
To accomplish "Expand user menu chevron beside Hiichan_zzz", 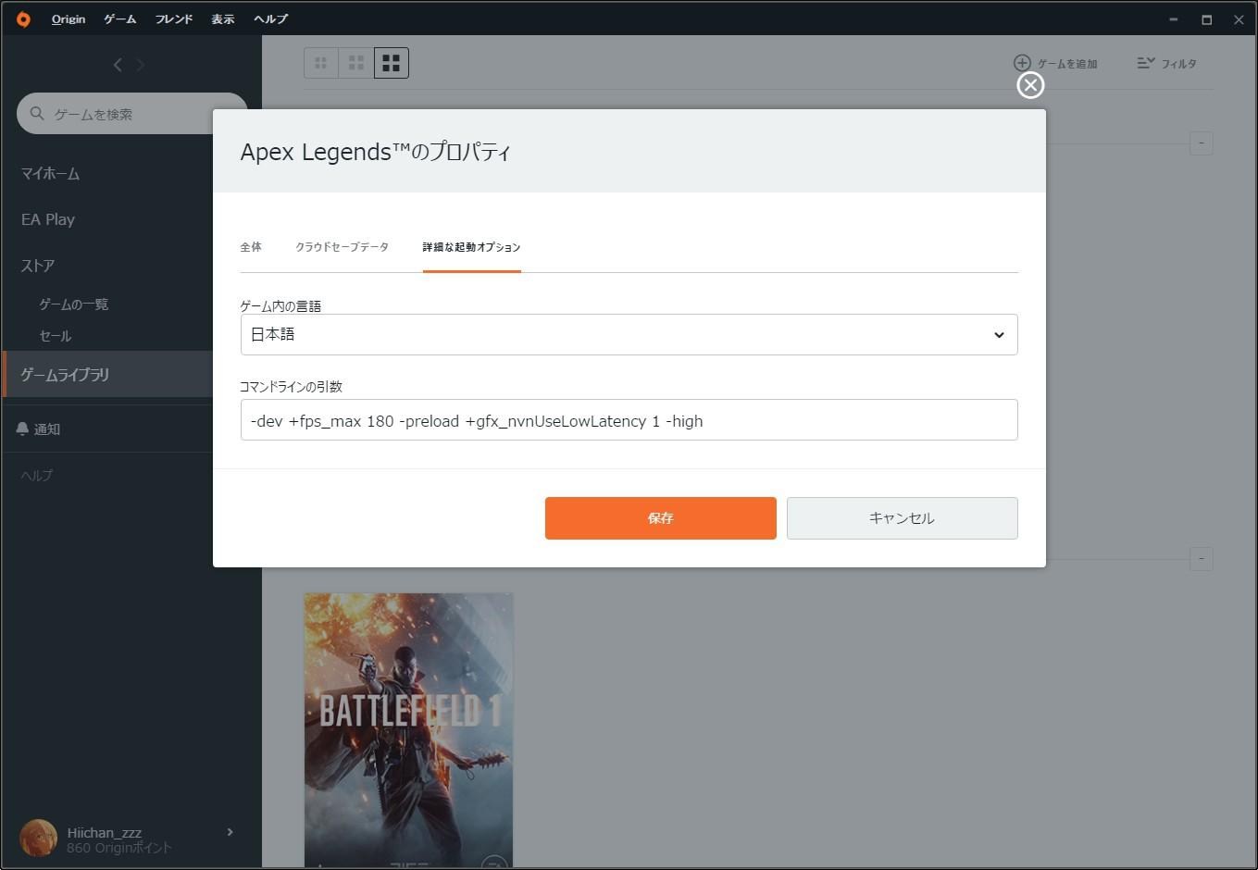I will [230, 832].
